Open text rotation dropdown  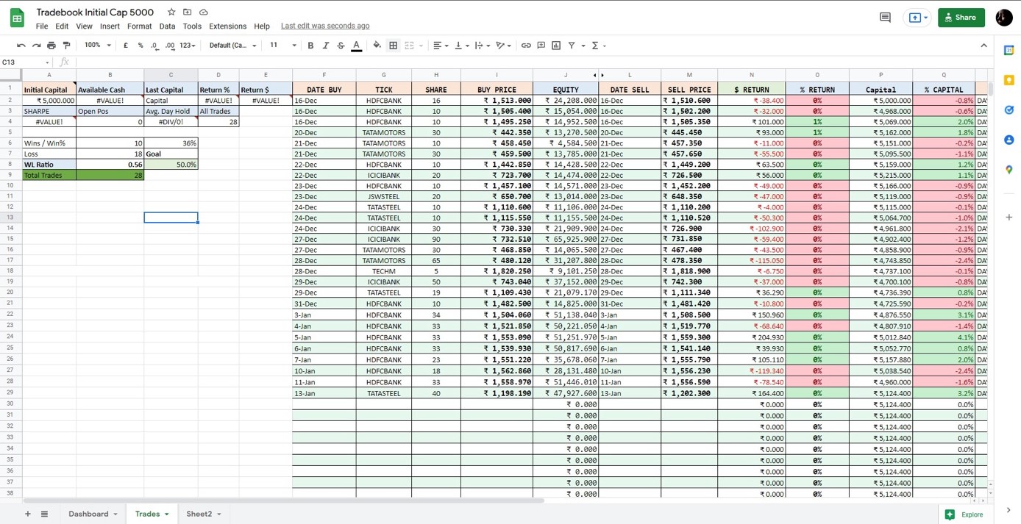click(504, 46)
